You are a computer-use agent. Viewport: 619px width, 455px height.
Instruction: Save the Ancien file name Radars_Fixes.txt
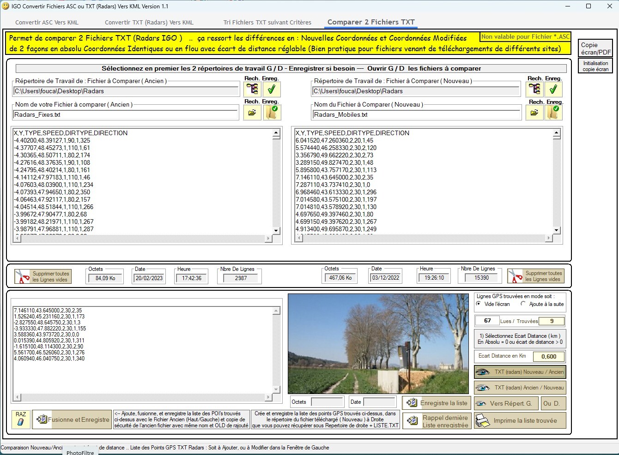point(272,112)
